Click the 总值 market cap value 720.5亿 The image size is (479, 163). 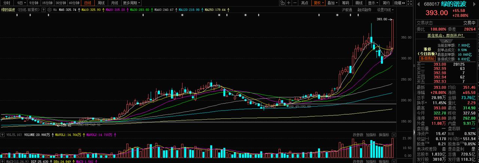[468, 154]
